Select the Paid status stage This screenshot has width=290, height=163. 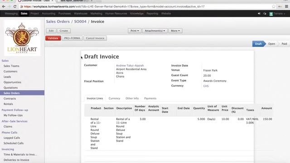pos(284,44)
